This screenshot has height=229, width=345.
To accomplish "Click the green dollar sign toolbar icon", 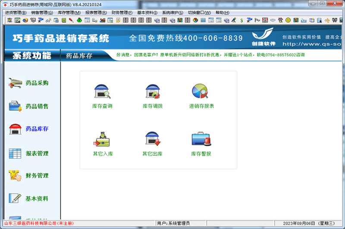I will [241, 20].
